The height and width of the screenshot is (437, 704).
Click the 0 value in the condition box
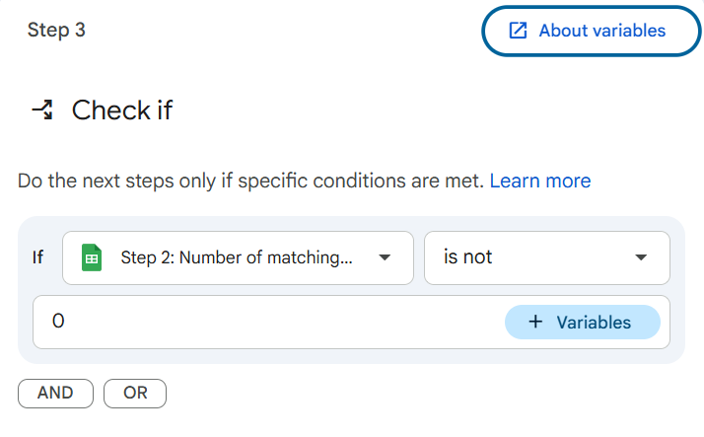58,323
